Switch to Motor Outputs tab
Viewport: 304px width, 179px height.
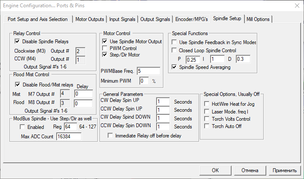click(90, 19)
